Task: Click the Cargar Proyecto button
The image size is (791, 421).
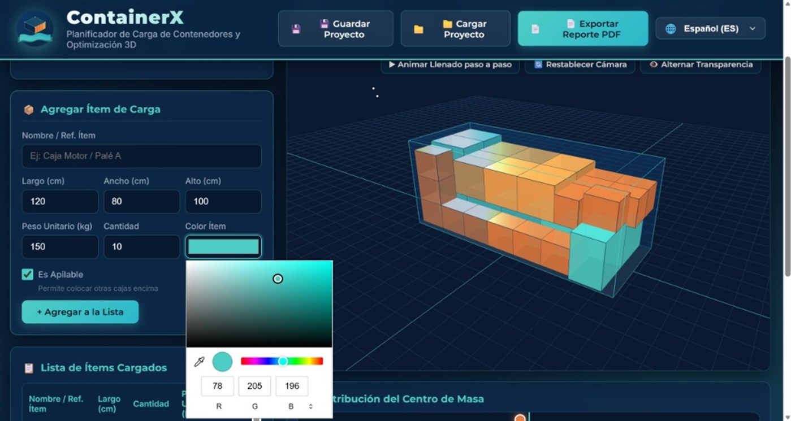Action: 455,29
